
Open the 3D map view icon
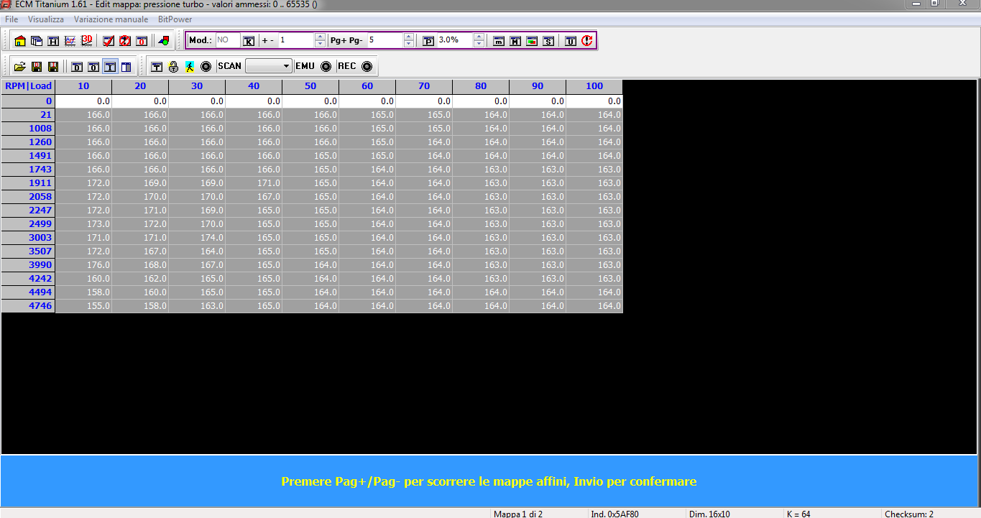pyautogui.click(x=86, y=41)
